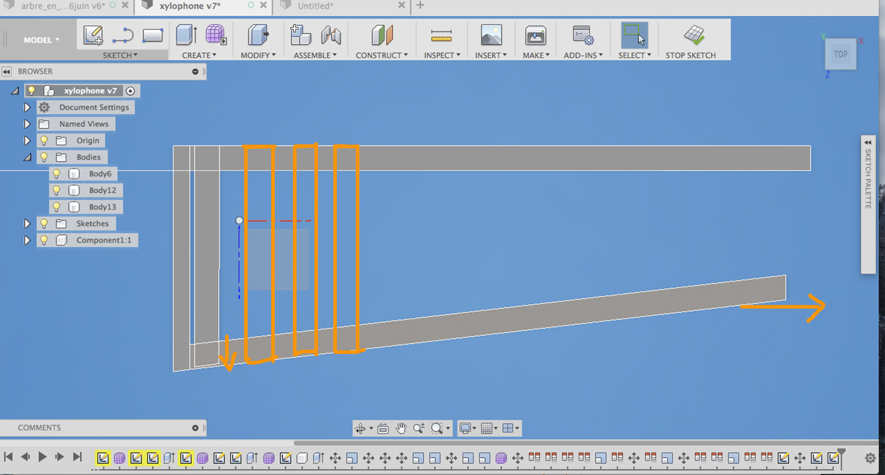
Task: Open timeline settings gear
Action: tap(870, 457)
